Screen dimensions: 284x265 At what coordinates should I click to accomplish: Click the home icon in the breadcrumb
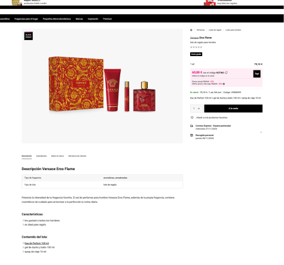pyautogui.click(x=191, y=30)
